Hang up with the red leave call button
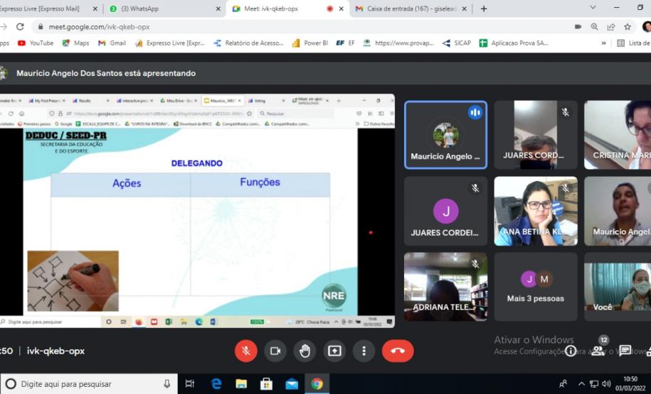651x394 pixels. pyautogui.click(x=397, y=351)
